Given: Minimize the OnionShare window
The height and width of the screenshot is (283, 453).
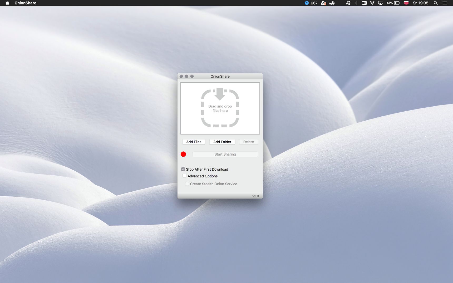Looking at the screenshot, I should tap(186, 76).
